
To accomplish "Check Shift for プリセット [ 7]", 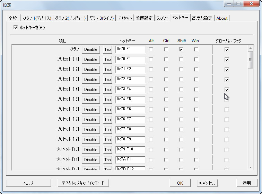I will 181,120.
